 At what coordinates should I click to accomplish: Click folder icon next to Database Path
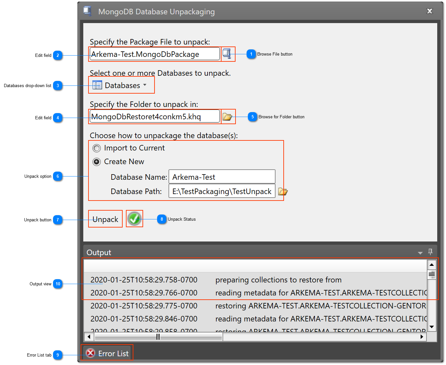[x=283, y=191]
